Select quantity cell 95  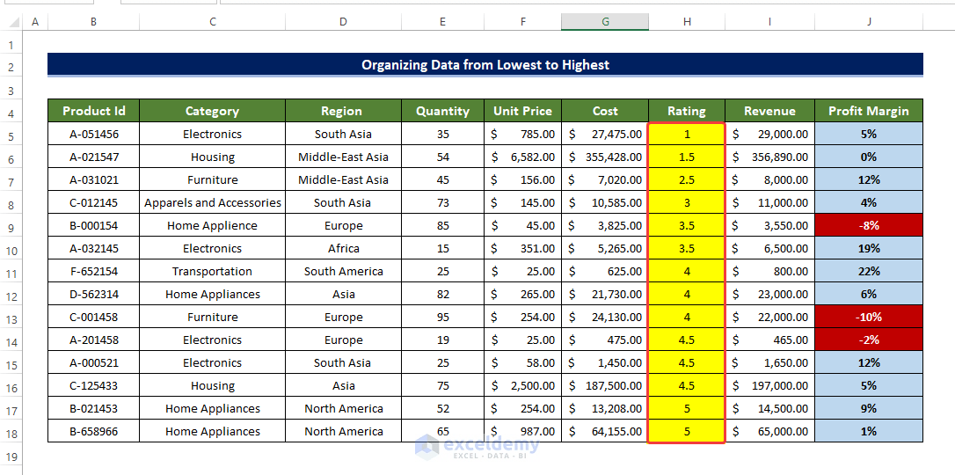click(443, 317)
